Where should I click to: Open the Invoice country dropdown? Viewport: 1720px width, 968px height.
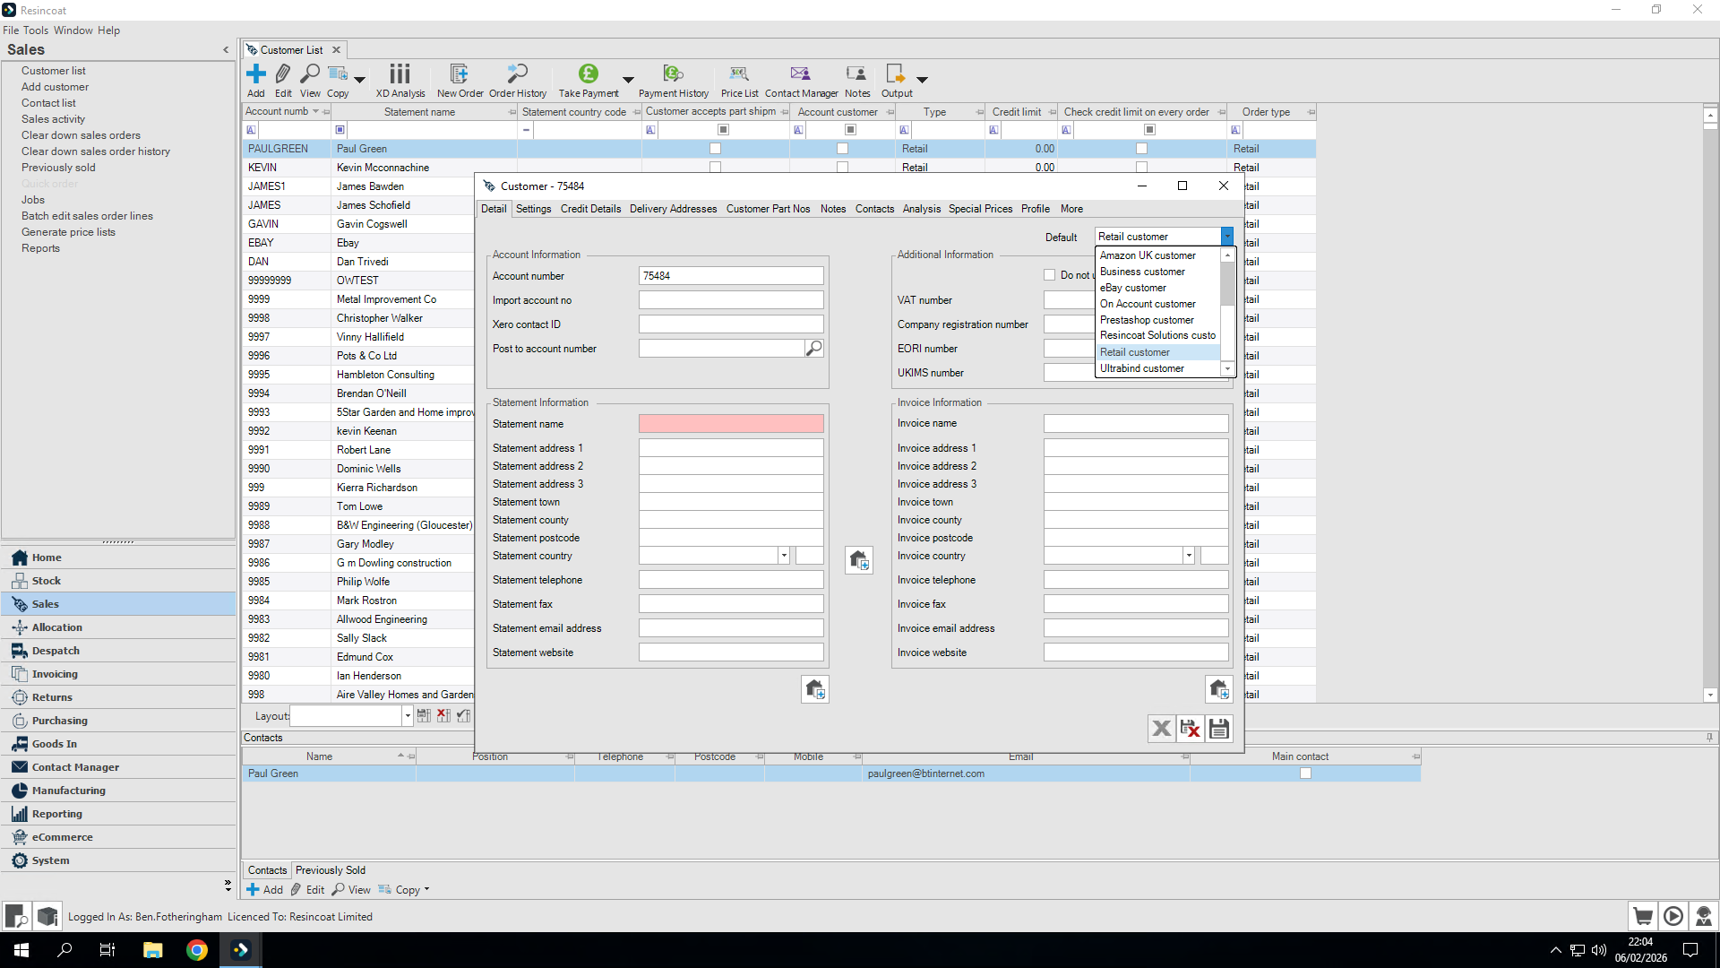tap(1189, 556)
